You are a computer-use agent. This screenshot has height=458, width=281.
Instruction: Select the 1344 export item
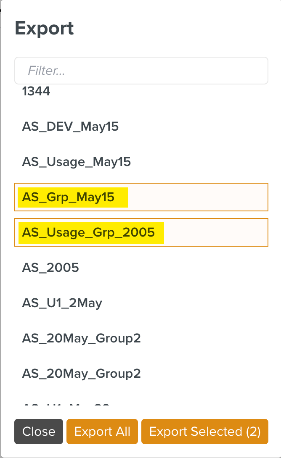coord(36,91)
